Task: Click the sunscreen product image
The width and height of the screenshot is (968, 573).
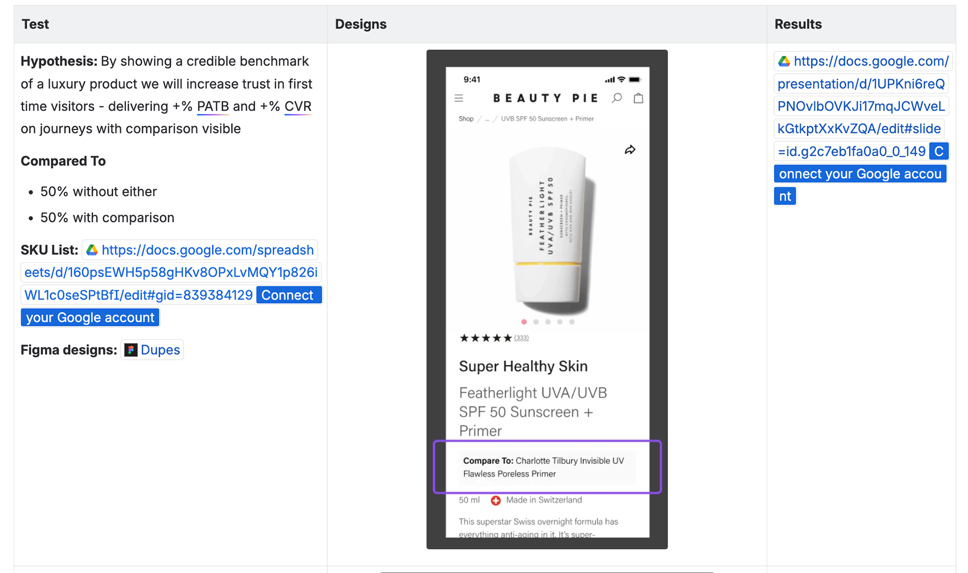Action: click(x=550, y=230)
